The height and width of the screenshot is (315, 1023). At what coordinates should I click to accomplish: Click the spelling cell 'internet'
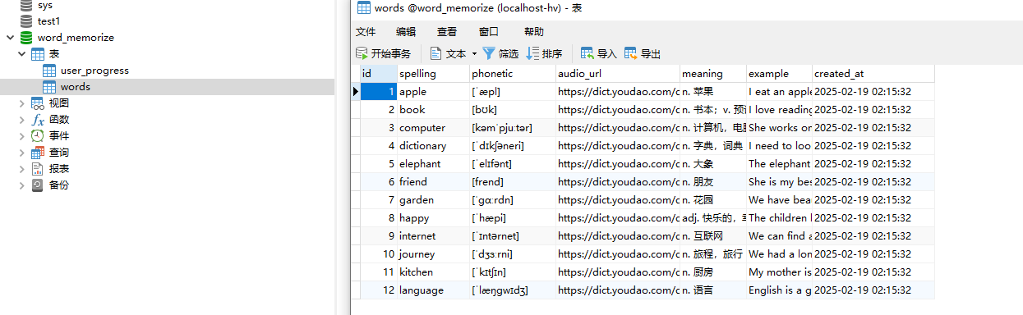point(433,236)
